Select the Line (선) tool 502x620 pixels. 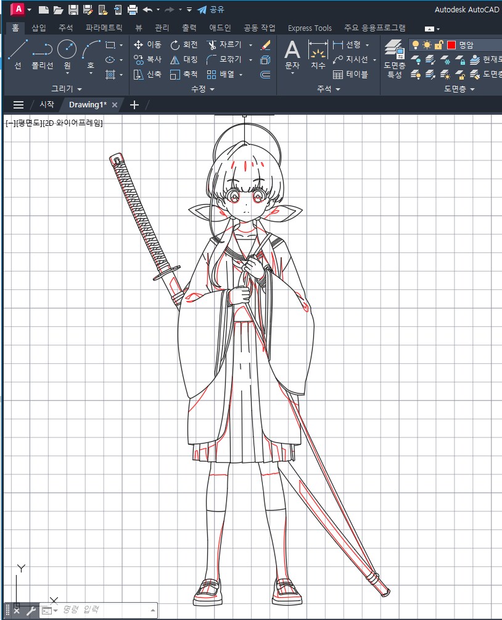click(18, 54)
